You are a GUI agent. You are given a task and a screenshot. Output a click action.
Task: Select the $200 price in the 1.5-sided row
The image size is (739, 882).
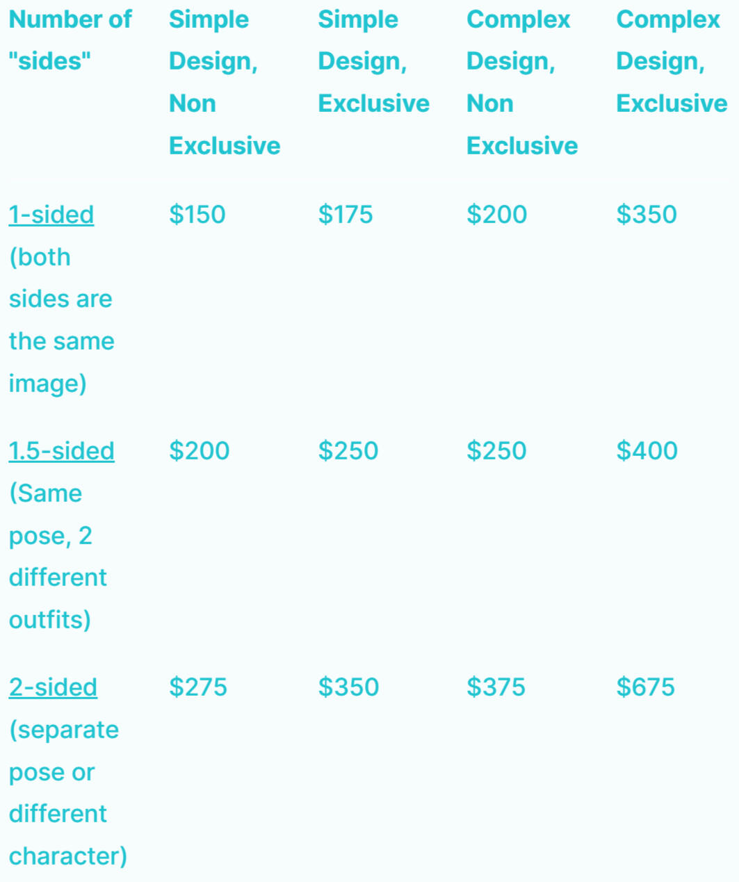(x=199, y=451)
